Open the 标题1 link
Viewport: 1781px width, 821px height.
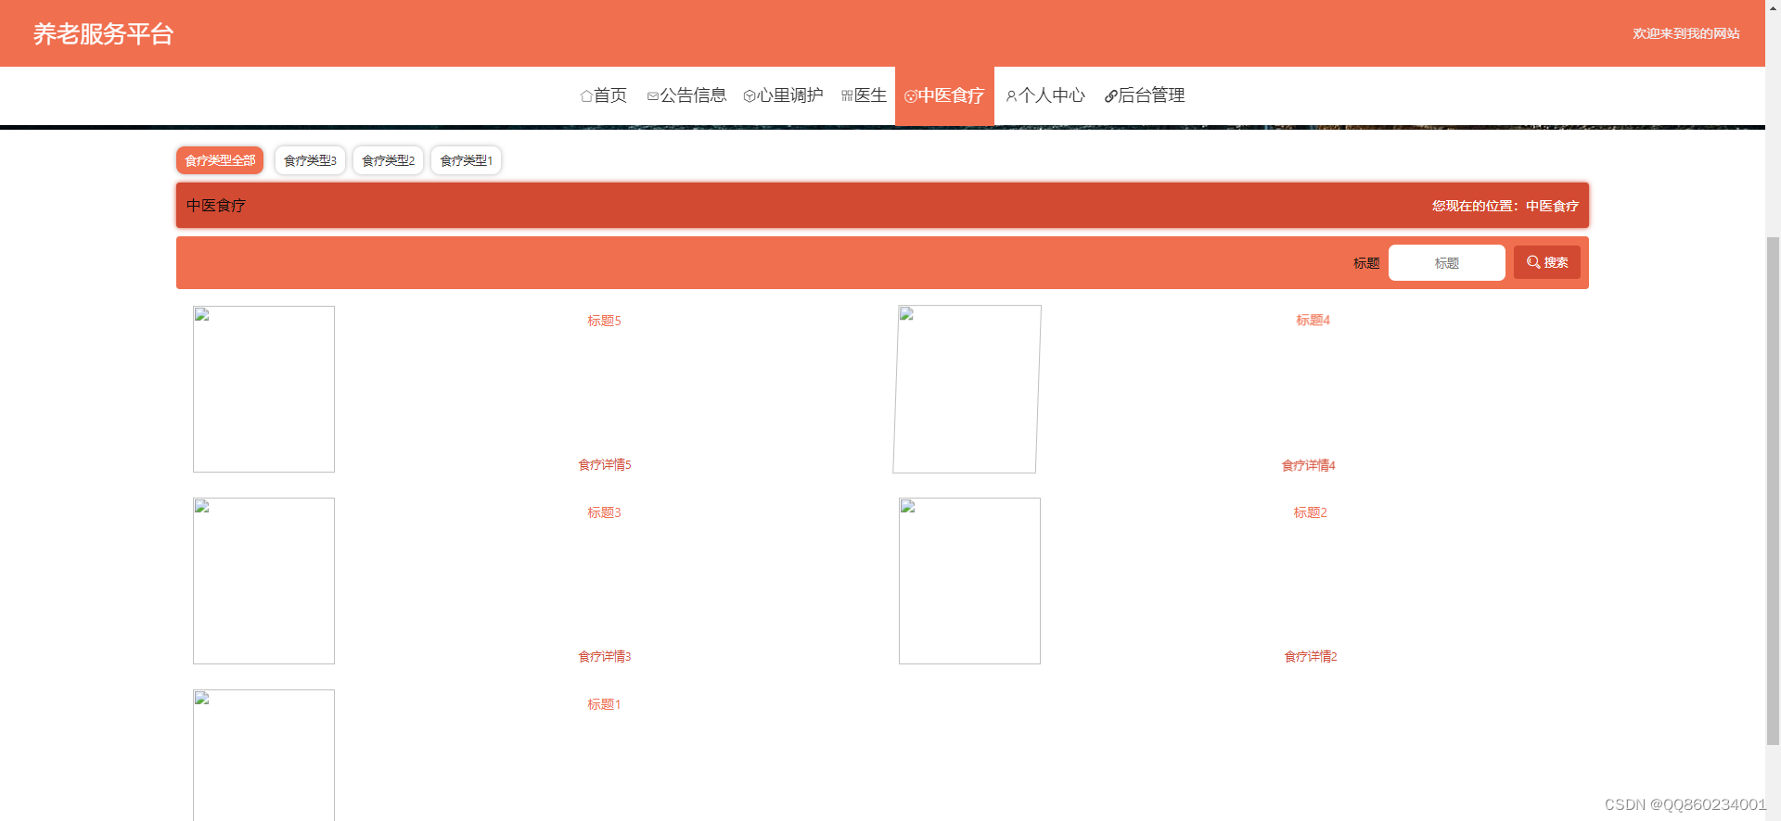(604, 704)
